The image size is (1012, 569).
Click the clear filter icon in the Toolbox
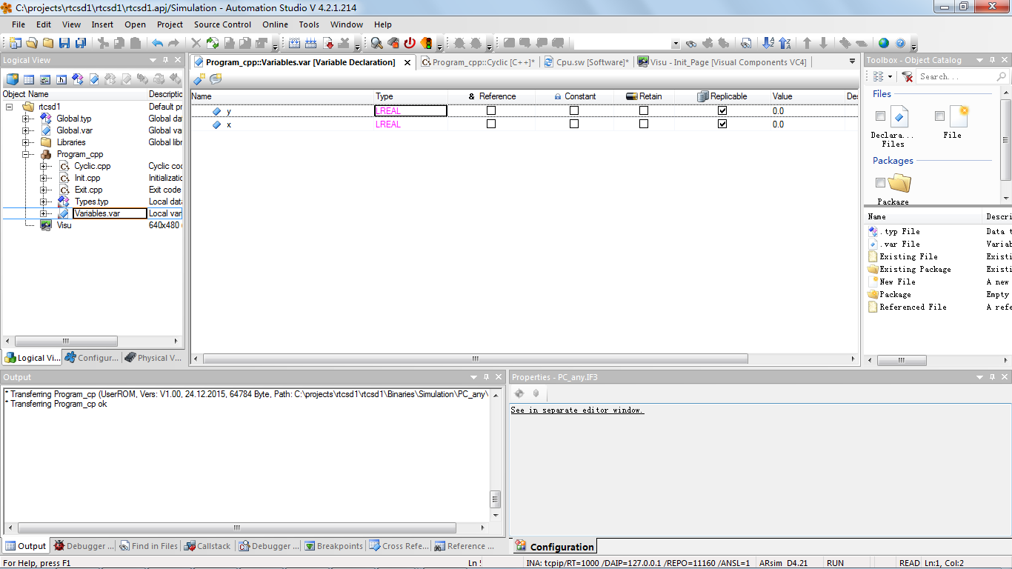(x=907, y=76)
